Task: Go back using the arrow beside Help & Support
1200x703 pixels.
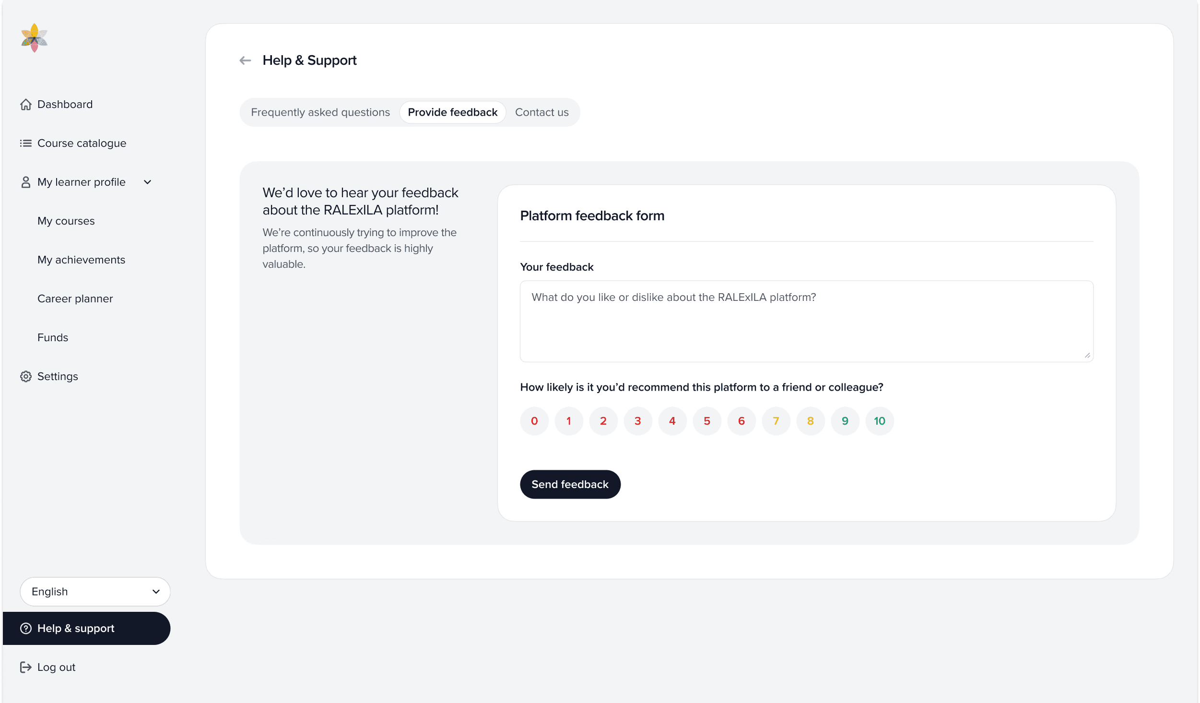Action: 245,60
